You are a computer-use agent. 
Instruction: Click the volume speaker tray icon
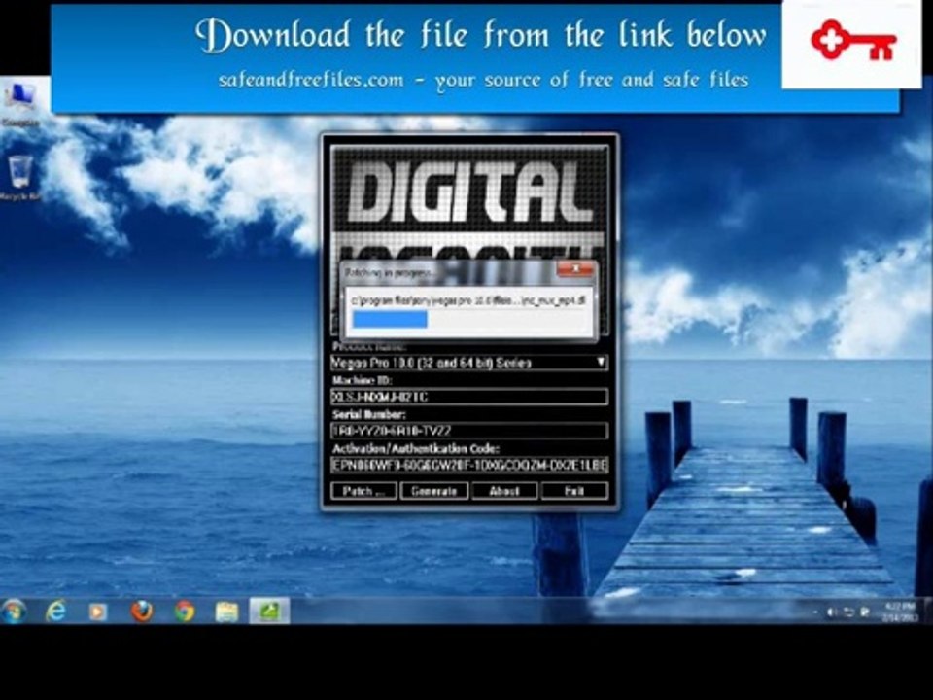coord(832,612)
